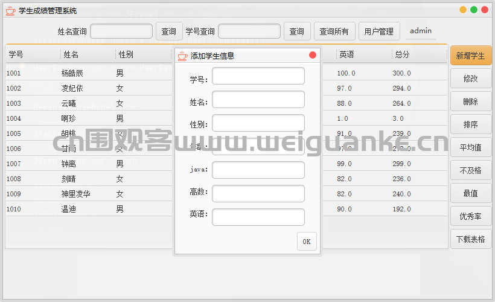Confirm the dialog with OK button

click(x=307, y=242)
